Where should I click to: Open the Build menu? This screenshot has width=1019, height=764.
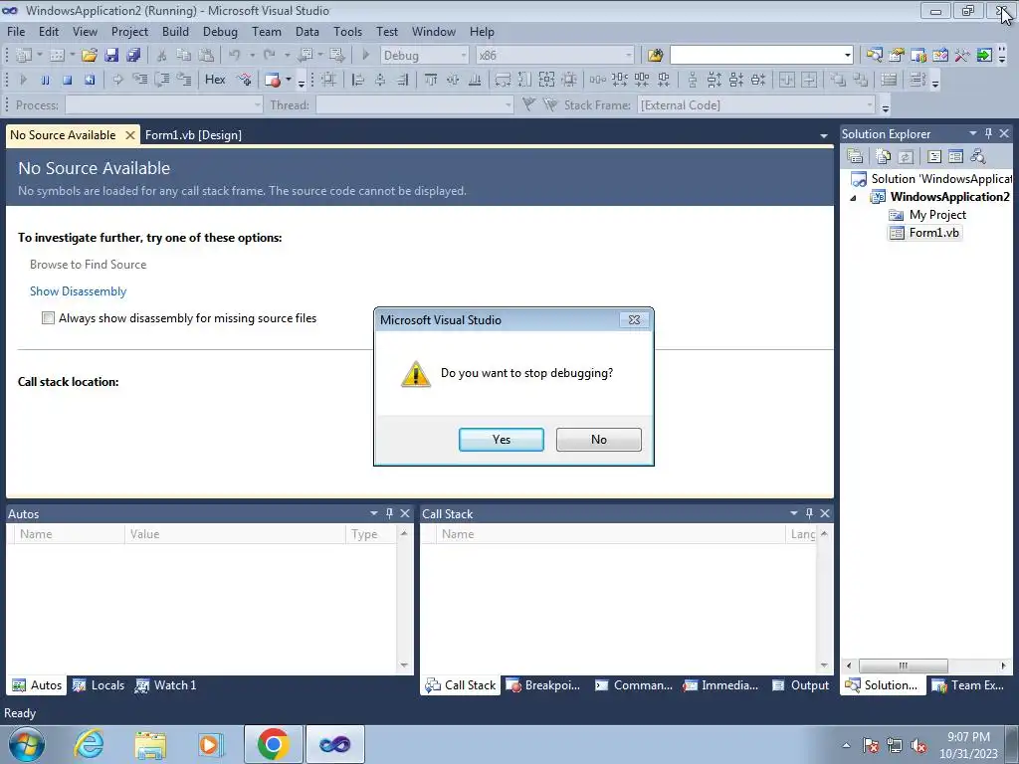pyautogui.click(x=175, y=31)
